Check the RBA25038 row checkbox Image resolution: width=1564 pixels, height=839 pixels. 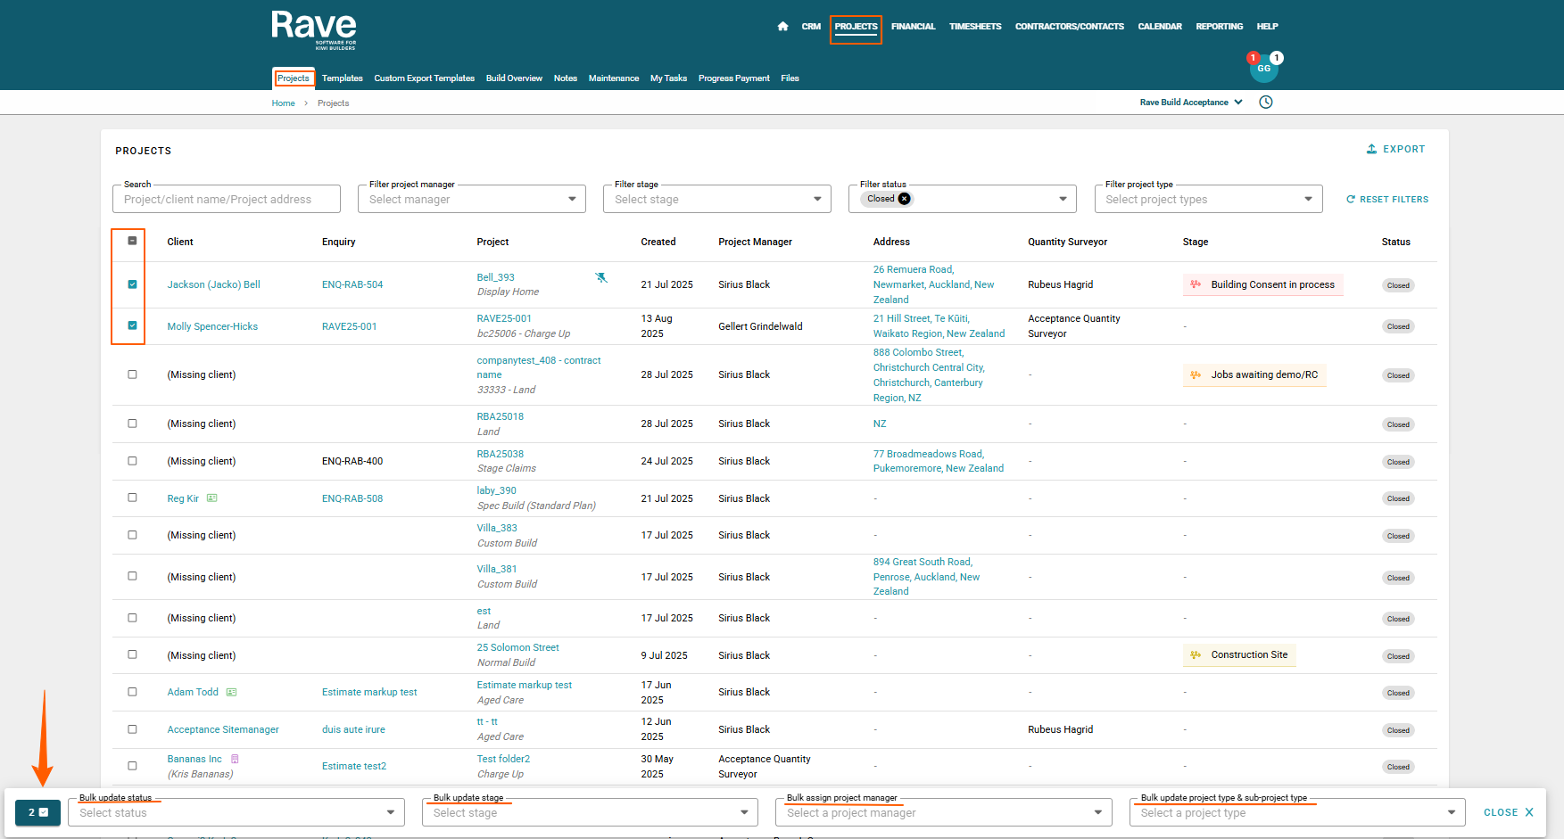[132, 461]
